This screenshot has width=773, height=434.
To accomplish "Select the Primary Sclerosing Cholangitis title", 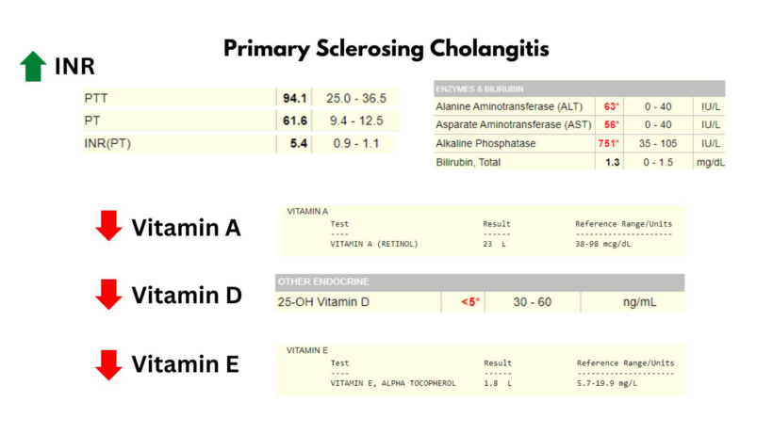I will 386,47.
